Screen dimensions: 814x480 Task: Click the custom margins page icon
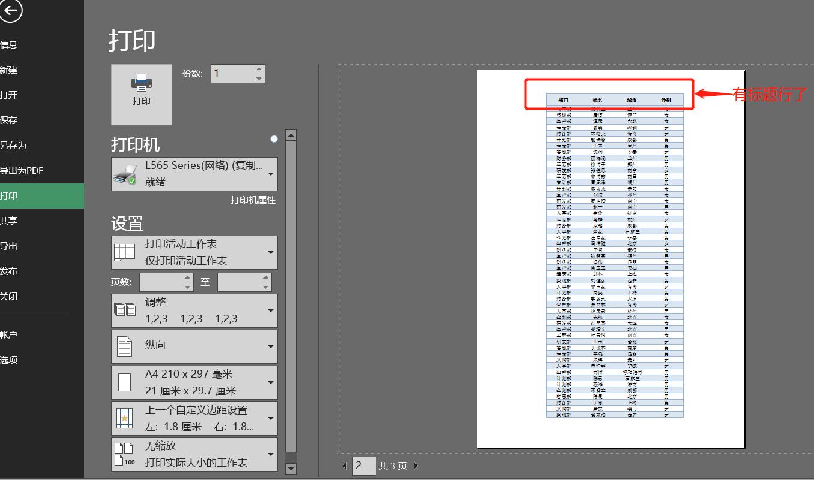[x=125, y=418]
